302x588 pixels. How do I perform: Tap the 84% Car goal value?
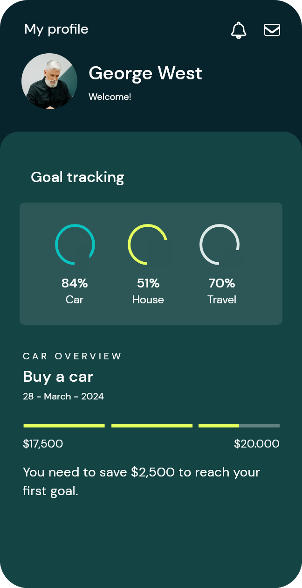coord(75,283)
